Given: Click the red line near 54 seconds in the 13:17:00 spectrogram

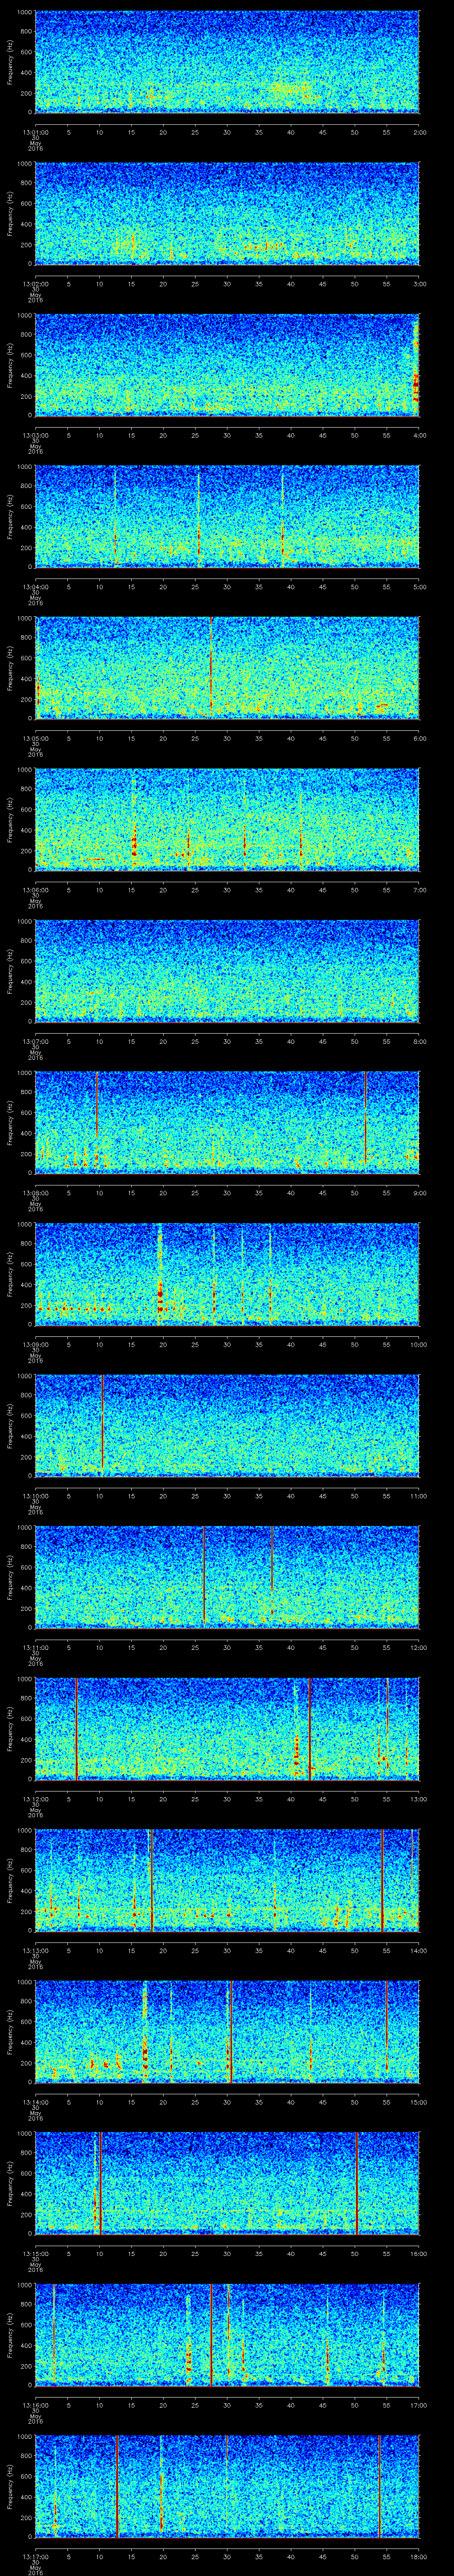Looking at the screenshot, I should pos(379,2486).
